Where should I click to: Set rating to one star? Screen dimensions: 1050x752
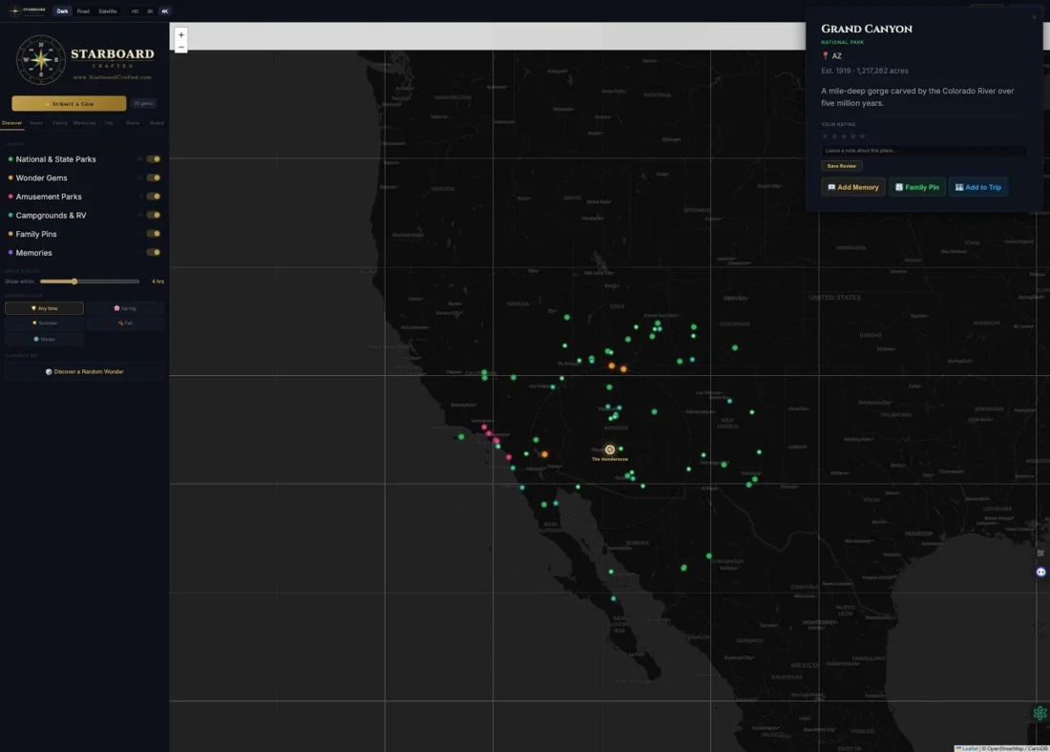825,136
